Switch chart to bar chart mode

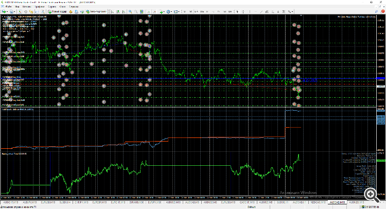tap(113, 11)
